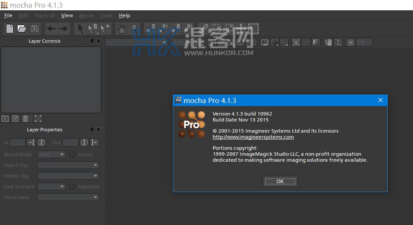Close the Layer Controls panel
The image size is (413, 225).
point(98,41)
